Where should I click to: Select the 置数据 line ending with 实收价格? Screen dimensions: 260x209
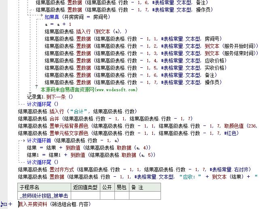pyautogui.click(x=135, y=68)
